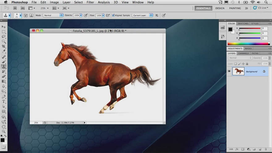Open the Analysis menu
Screen dimensions: 272x153
(x=104, y=2)
